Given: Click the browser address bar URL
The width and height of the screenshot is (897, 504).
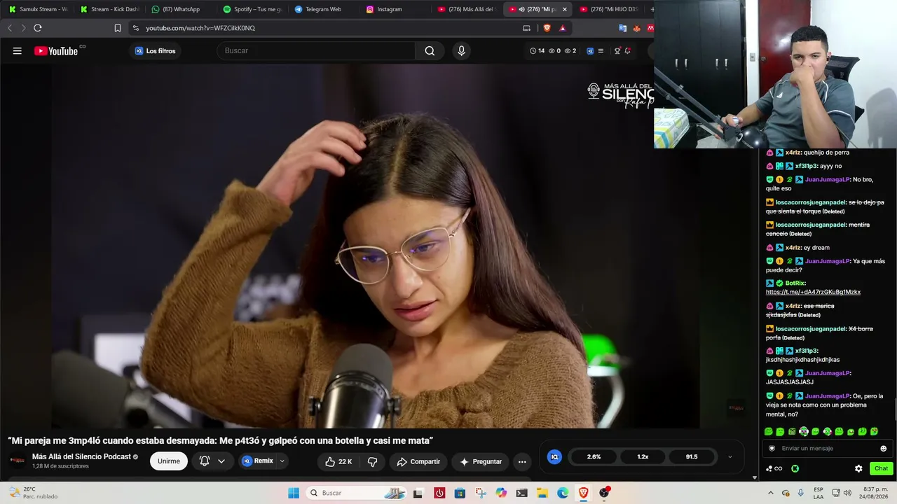Looking at the screenshot, I should click(200, 28).
